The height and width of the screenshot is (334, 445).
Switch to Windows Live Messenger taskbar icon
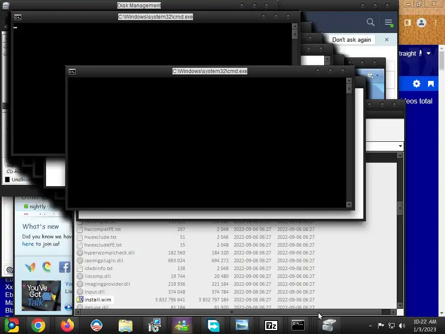click(x=182, y=325)
